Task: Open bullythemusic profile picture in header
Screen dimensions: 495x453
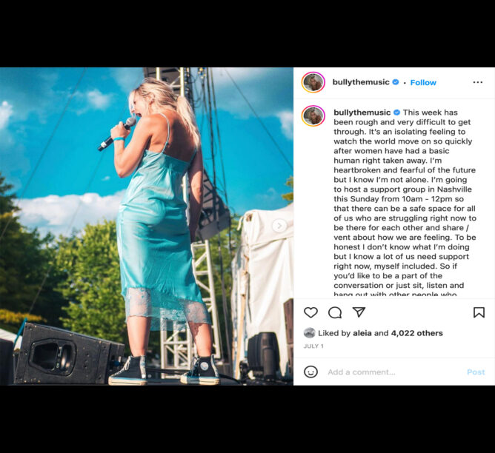Action: point(313,82)
